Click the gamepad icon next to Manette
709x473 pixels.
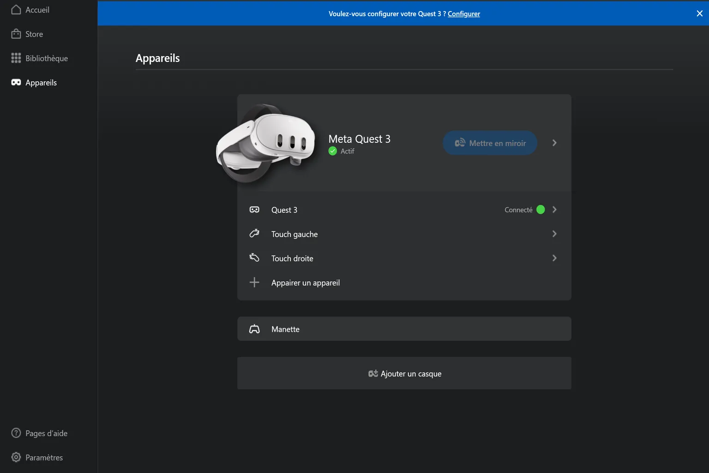254,329
